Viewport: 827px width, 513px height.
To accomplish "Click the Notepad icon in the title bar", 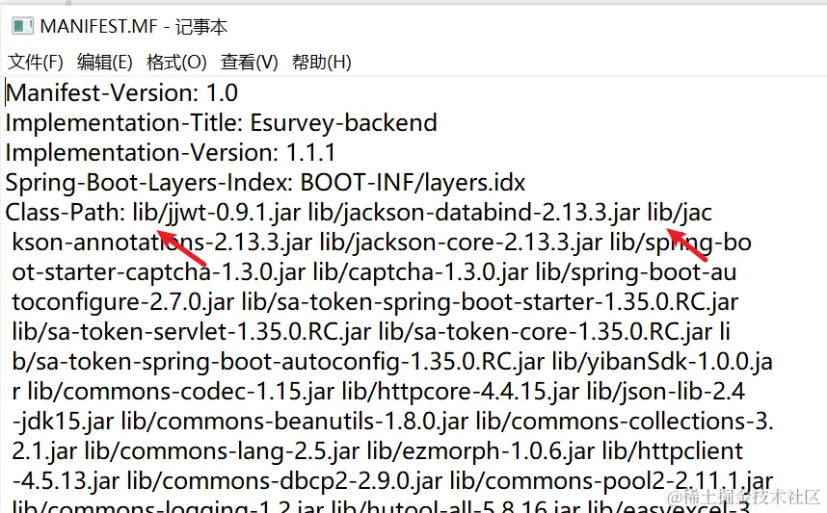I will [22, 26].
